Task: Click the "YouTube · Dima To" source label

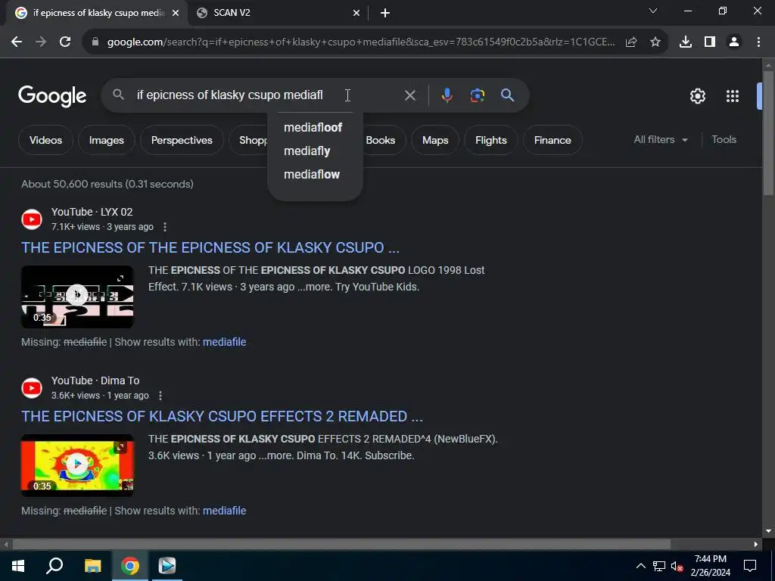Action: click(95, 381)
